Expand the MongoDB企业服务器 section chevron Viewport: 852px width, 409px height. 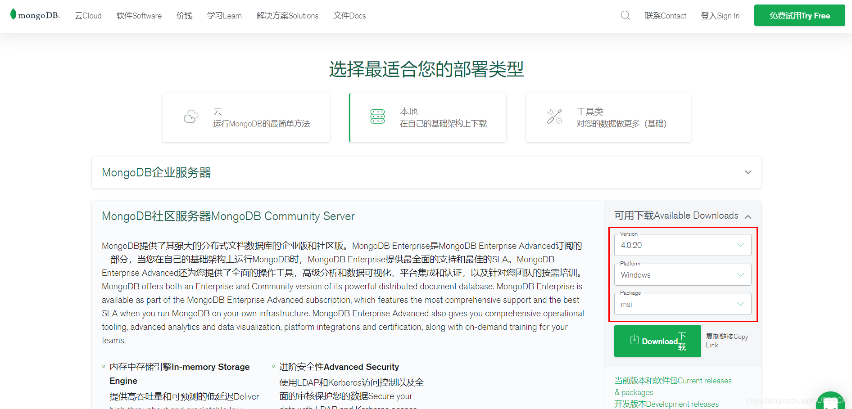748,172
